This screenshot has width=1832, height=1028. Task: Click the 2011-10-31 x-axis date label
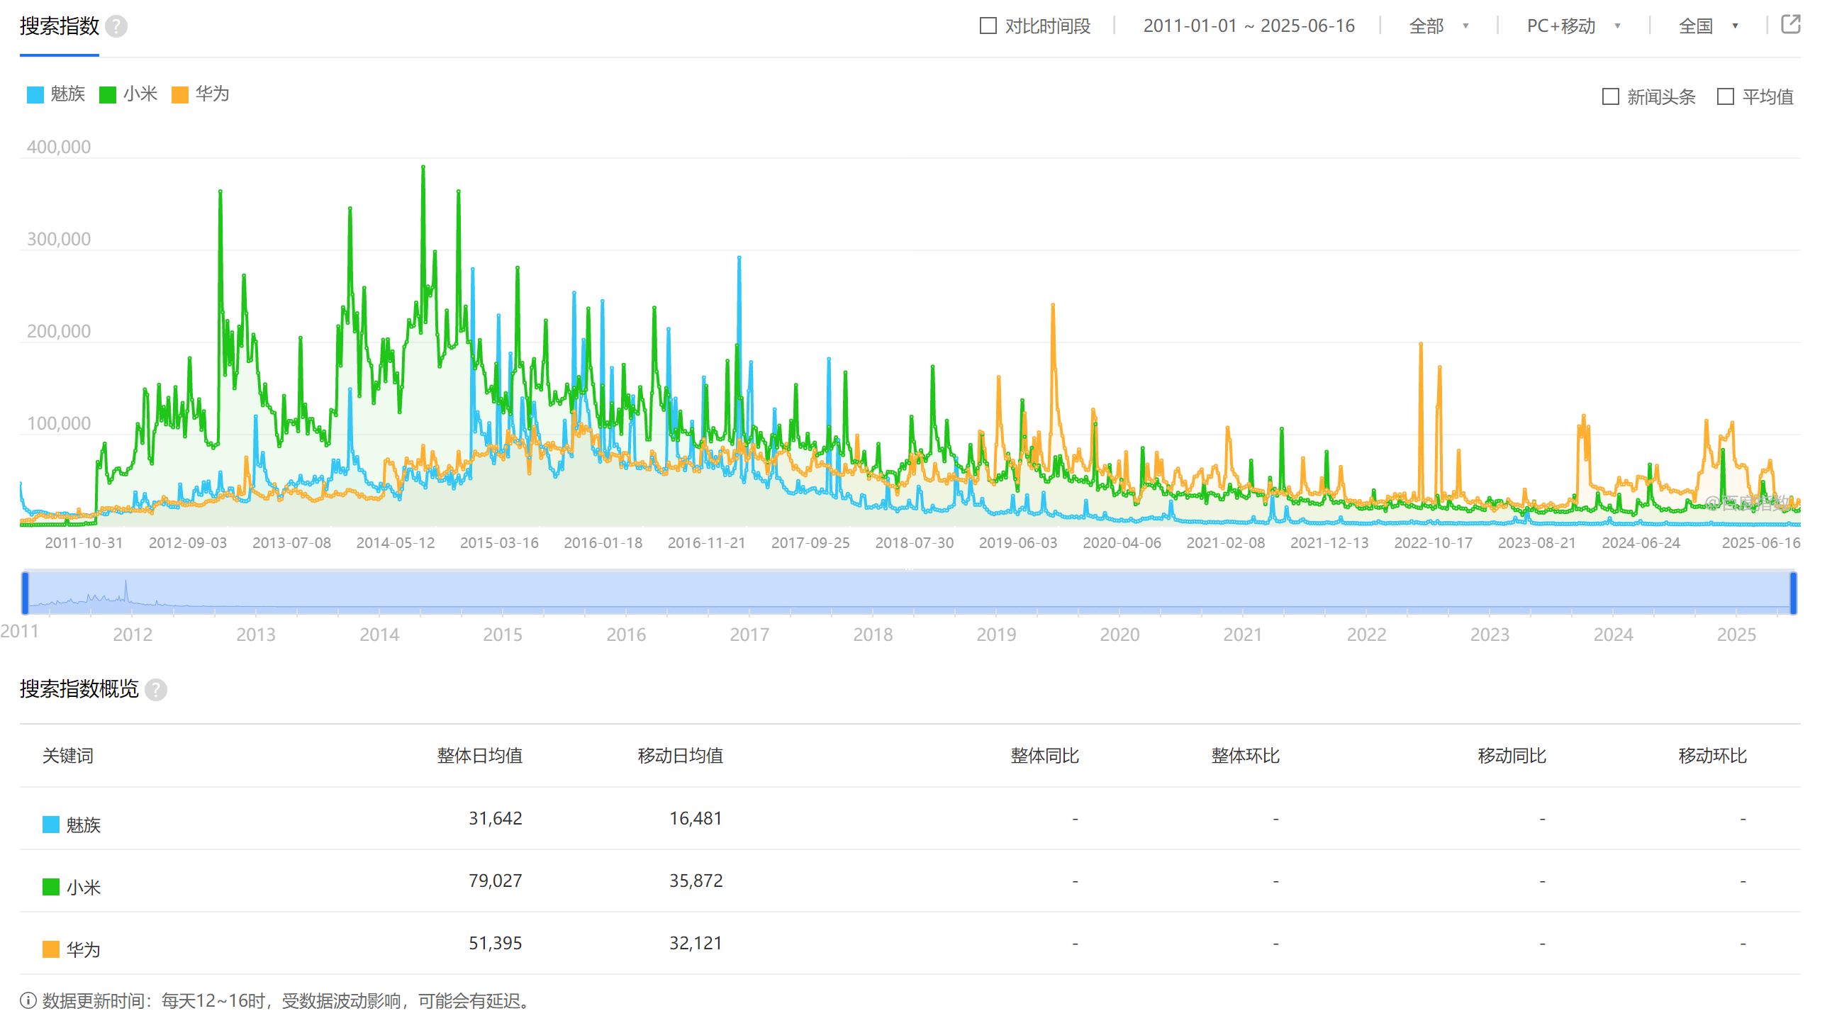(x=84, y=543)
